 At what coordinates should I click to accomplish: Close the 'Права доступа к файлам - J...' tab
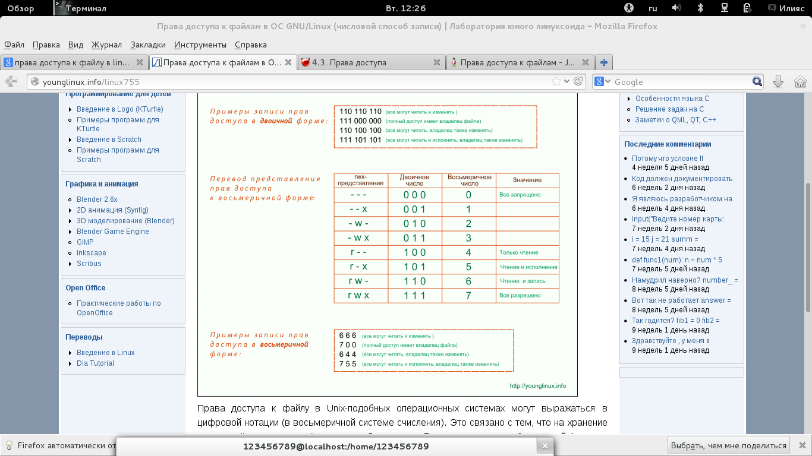(x=586, y=62)
